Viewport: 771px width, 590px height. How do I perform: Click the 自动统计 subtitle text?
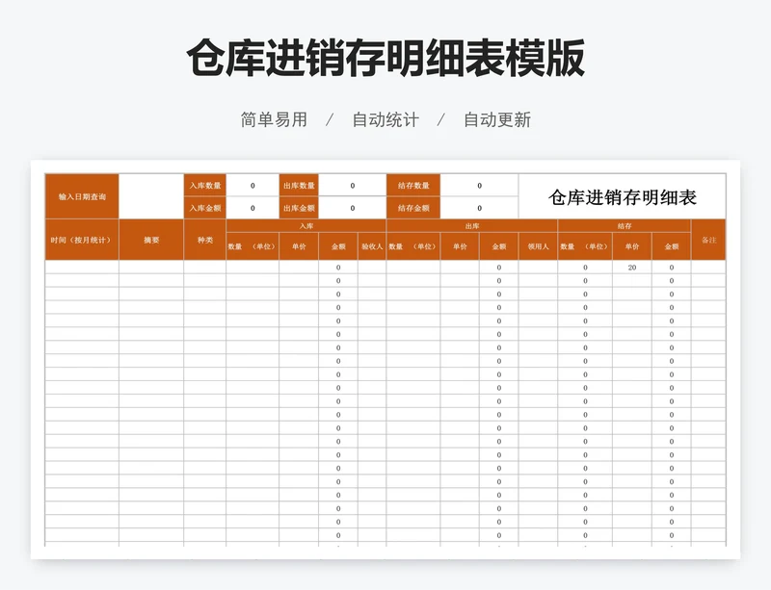385,119
